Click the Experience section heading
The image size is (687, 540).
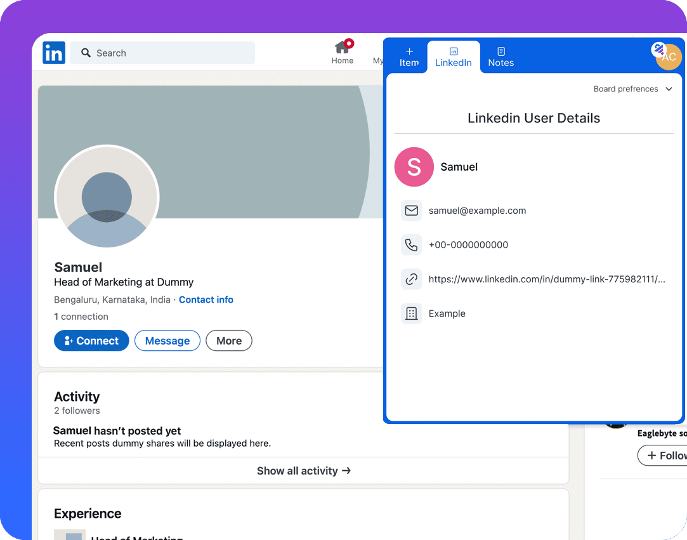click(88, 514)
